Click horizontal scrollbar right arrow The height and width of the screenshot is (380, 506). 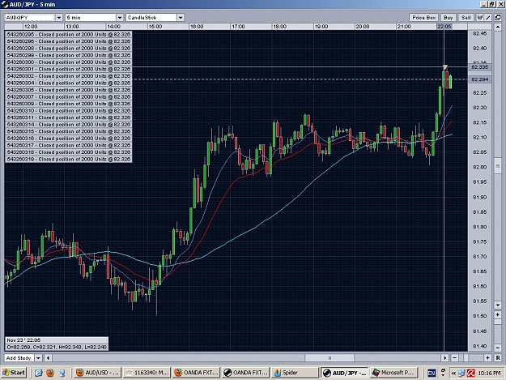point(445,358)
